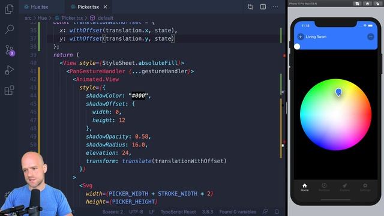
Task: Tap the second clock tab icon in simulator
Action: [324, 187]
